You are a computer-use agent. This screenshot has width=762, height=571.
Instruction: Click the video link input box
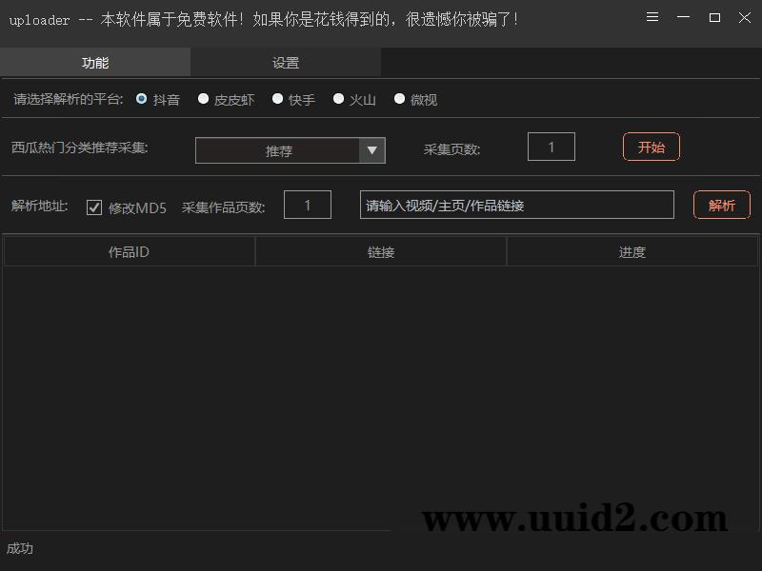[x=515, y=205]
